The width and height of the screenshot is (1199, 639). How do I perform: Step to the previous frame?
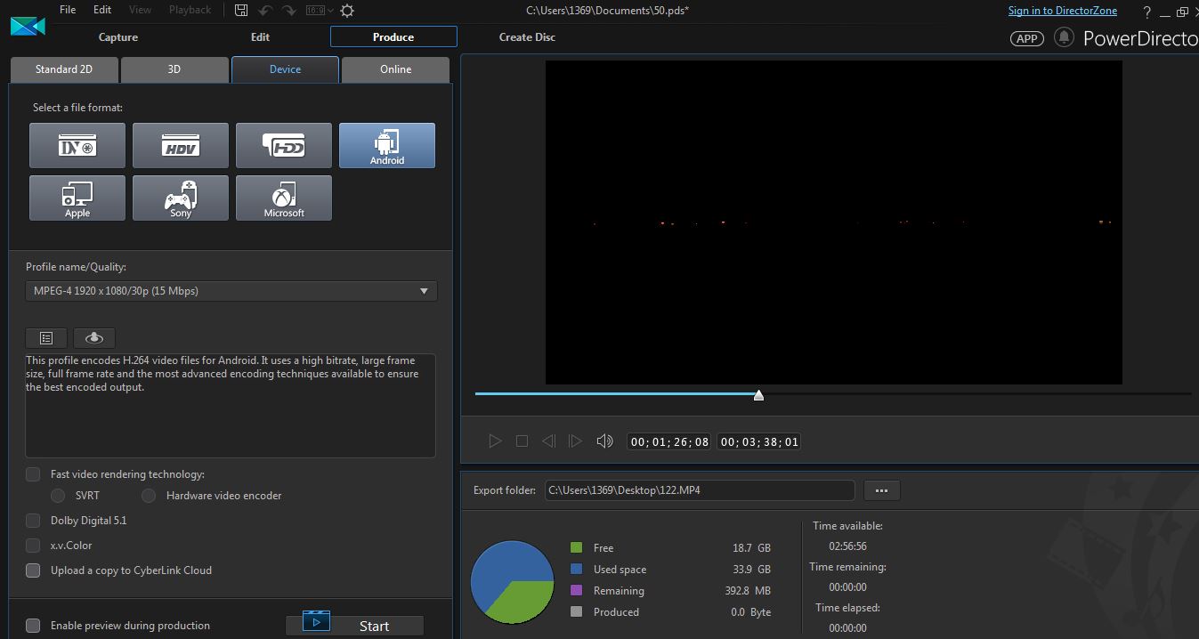[x=548, y=441]
